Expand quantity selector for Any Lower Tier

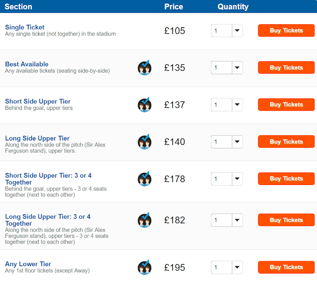click(227, 268)
